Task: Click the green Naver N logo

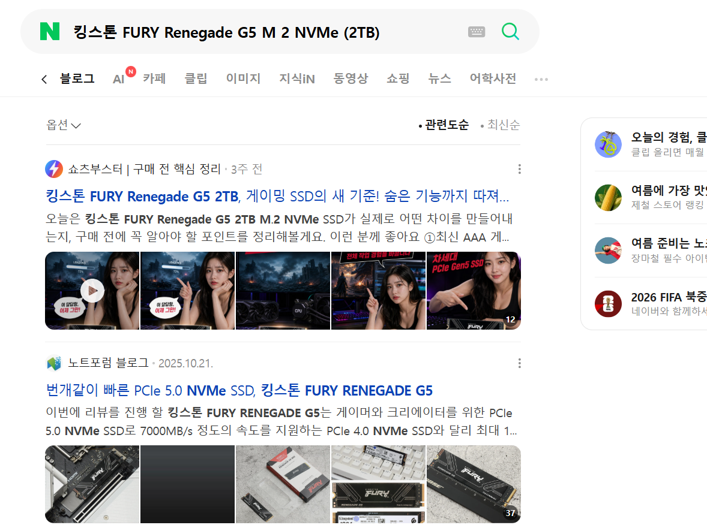Action: click(x=50, y=32)
